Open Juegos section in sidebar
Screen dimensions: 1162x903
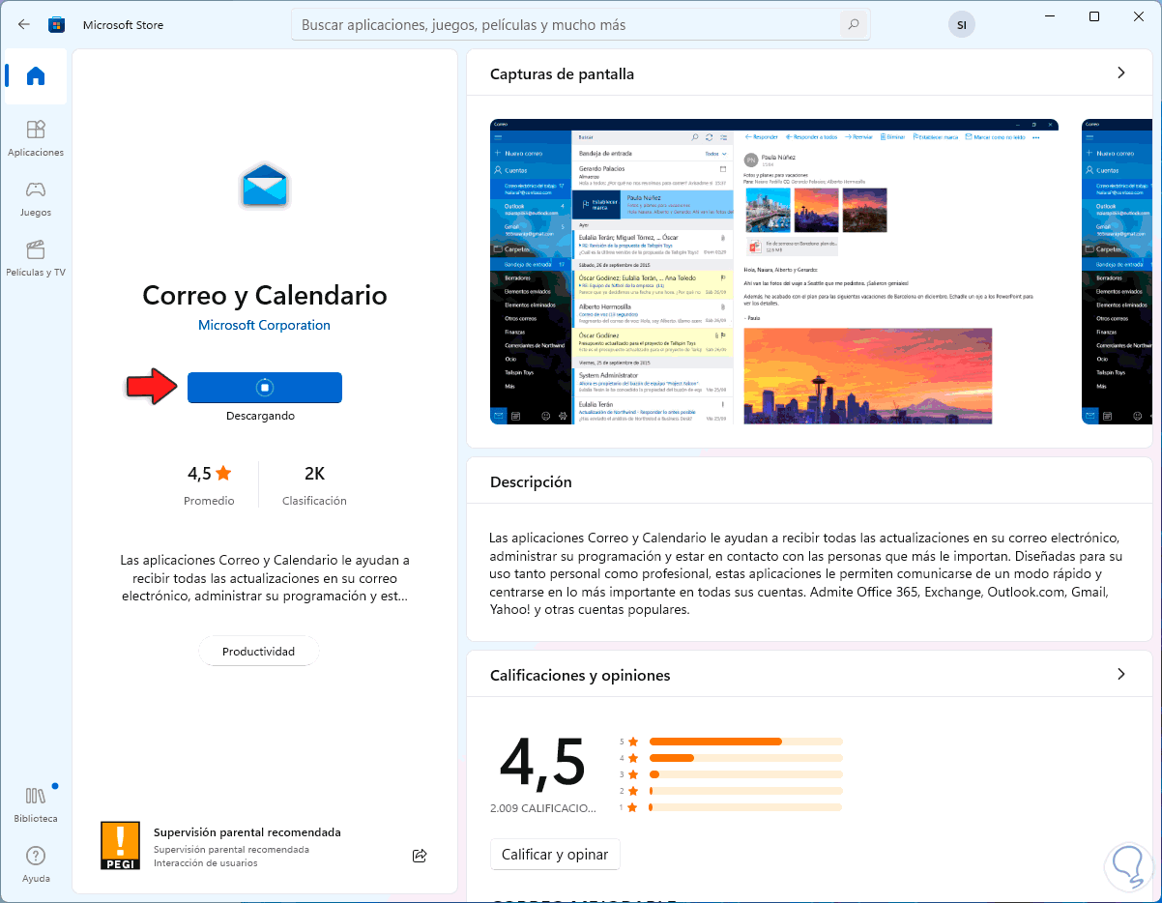(36, 198)
